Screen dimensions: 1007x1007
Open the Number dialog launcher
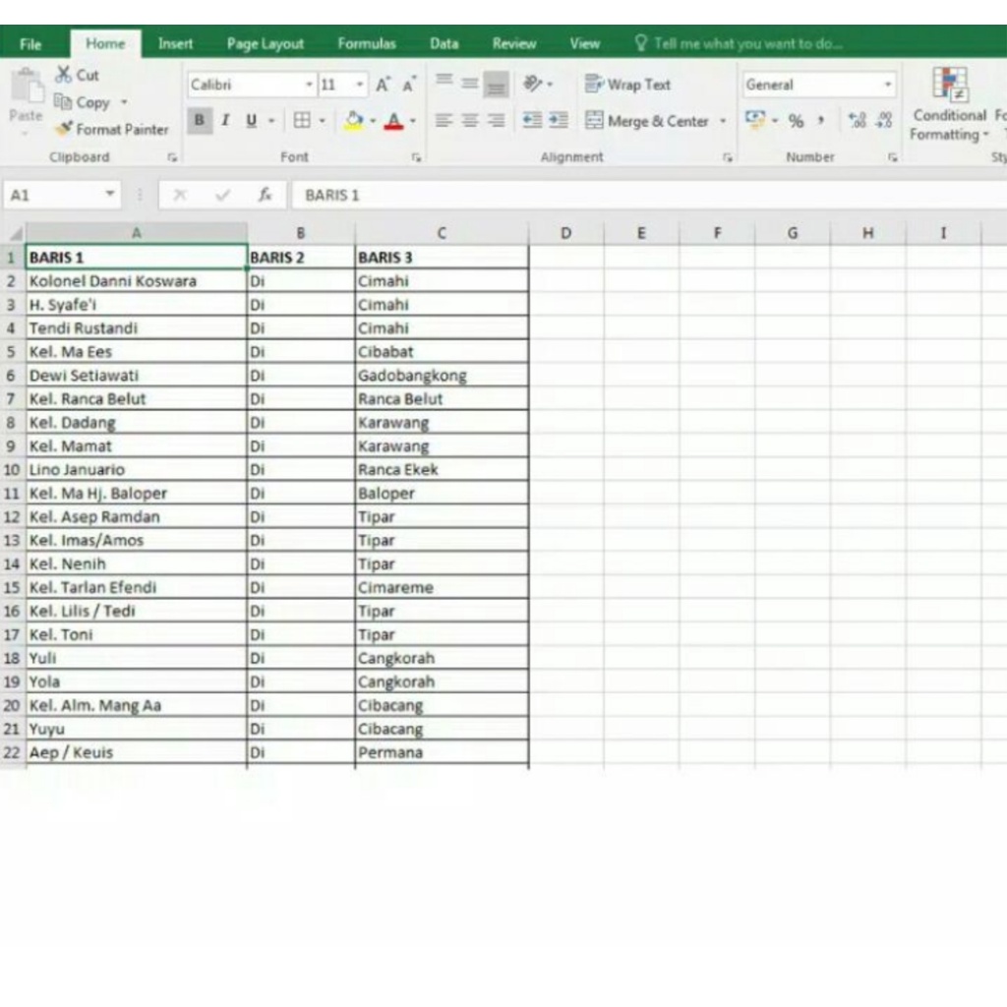click(893, 157)
